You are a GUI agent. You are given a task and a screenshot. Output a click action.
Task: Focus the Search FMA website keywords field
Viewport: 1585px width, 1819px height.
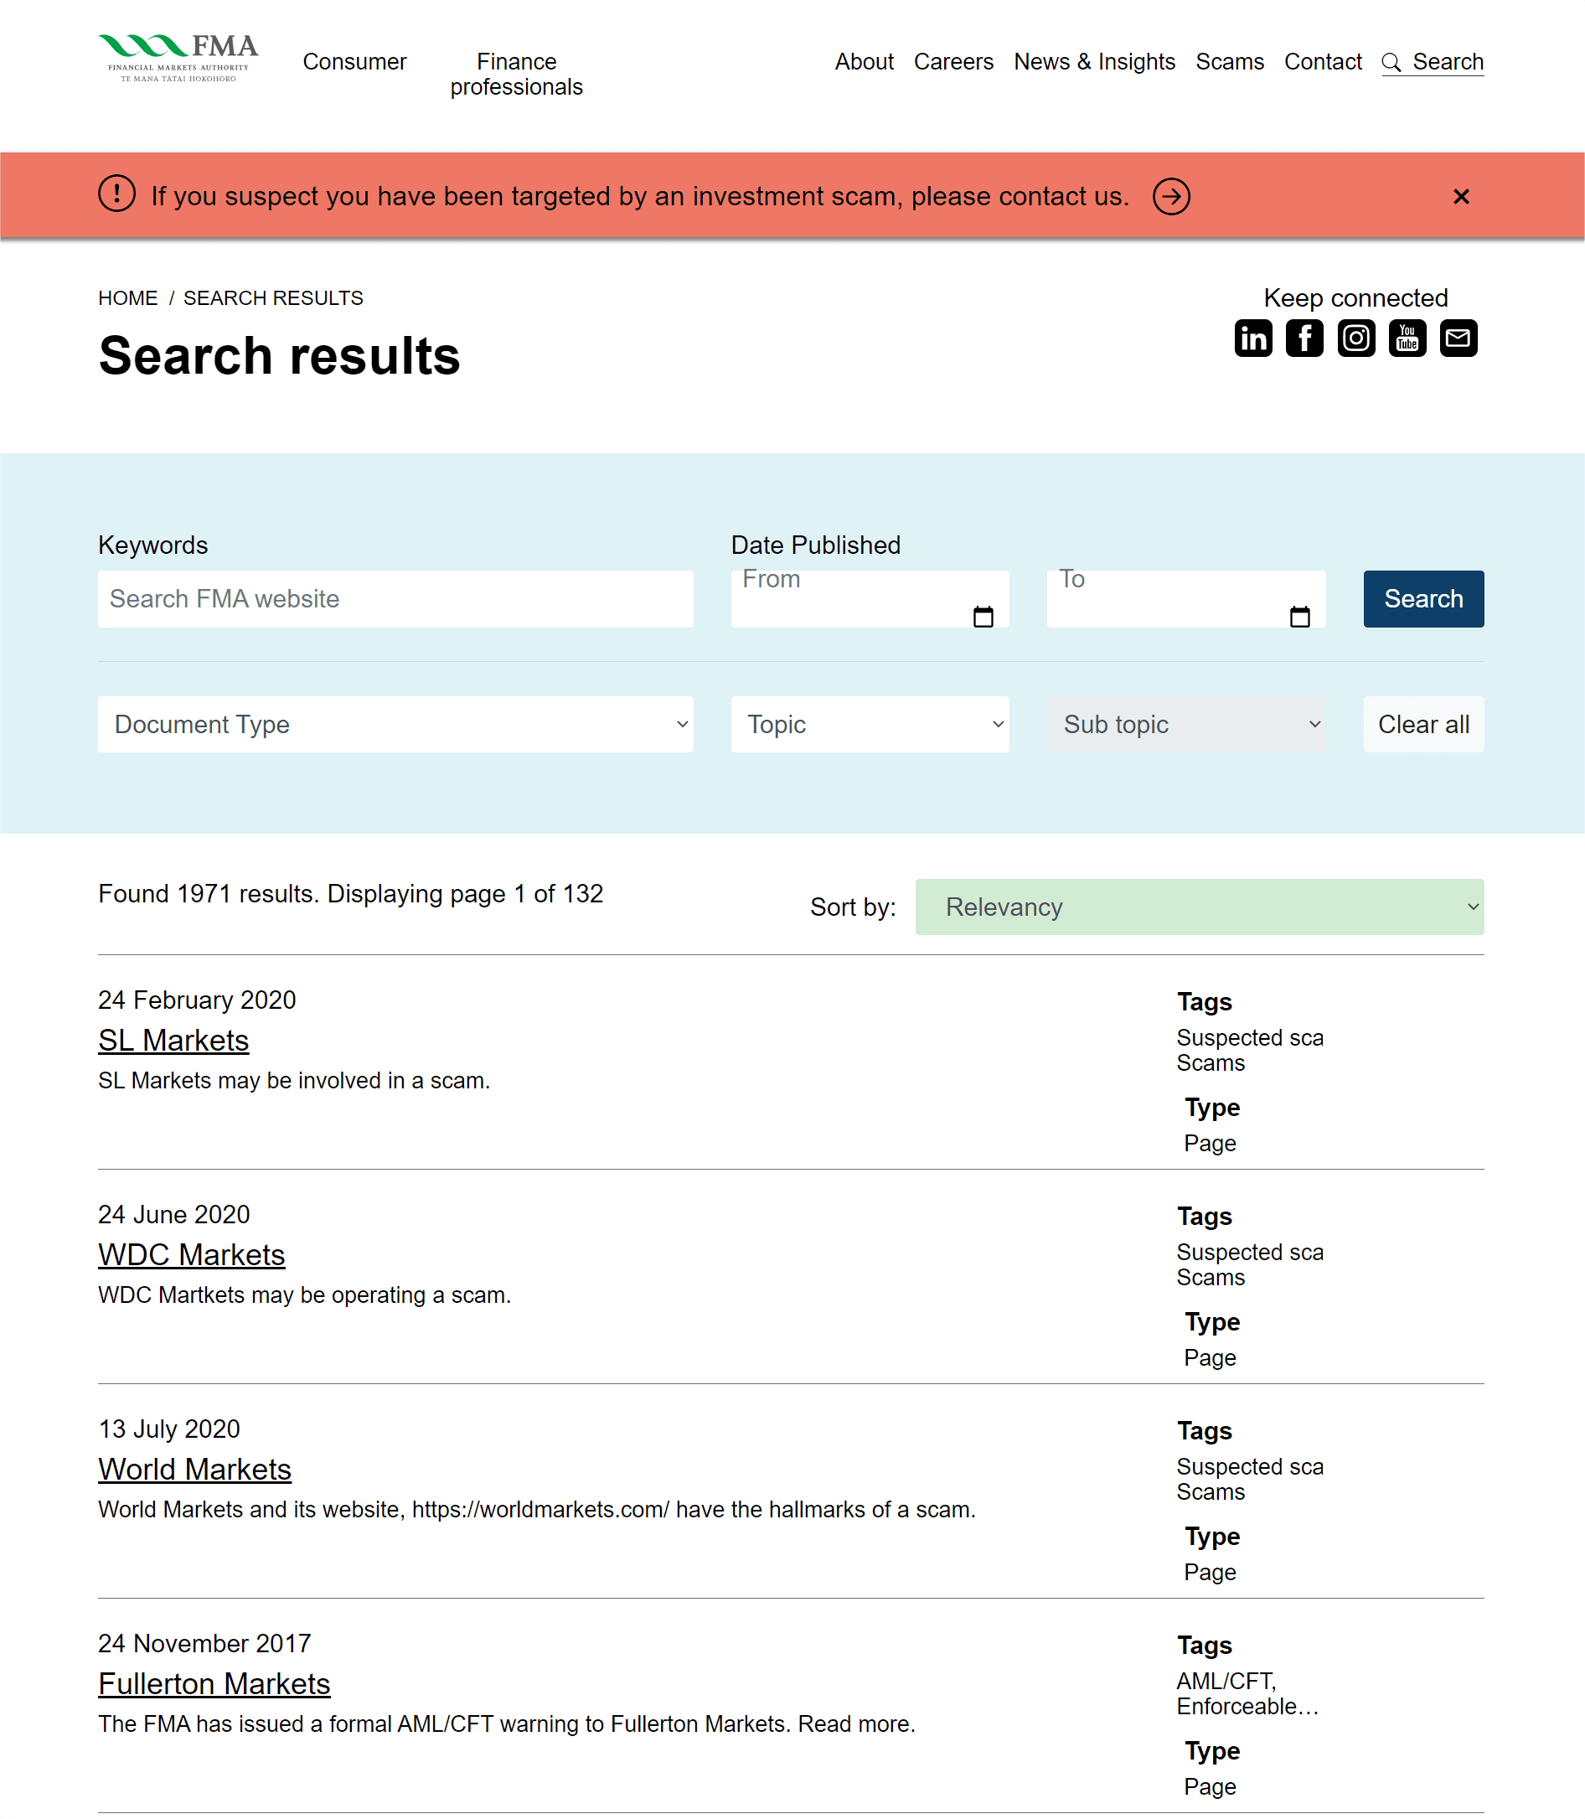pos(395,599)
